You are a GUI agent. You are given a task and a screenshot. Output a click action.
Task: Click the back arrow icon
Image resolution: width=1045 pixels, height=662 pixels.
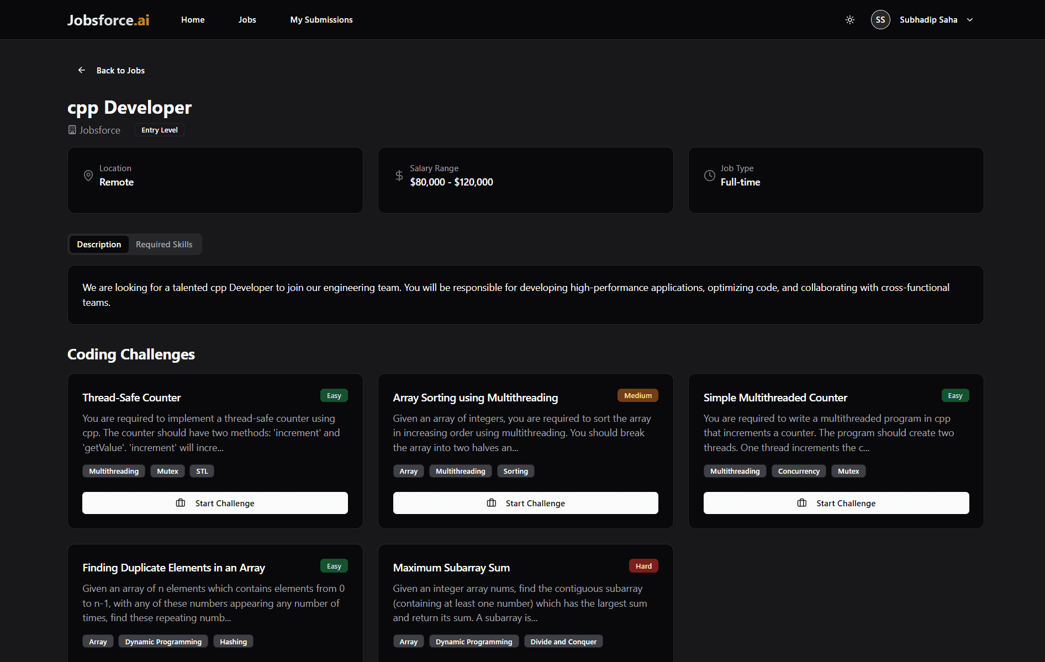[82, 70]
